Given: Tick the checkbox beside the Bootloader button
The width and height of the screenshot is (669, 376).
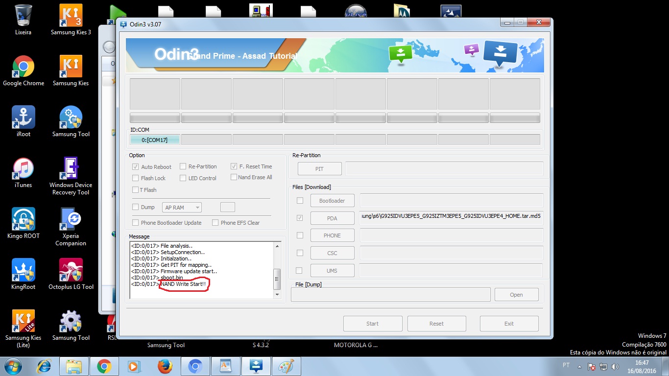Looking at the screenshot, I should click(x=300, y=200).
